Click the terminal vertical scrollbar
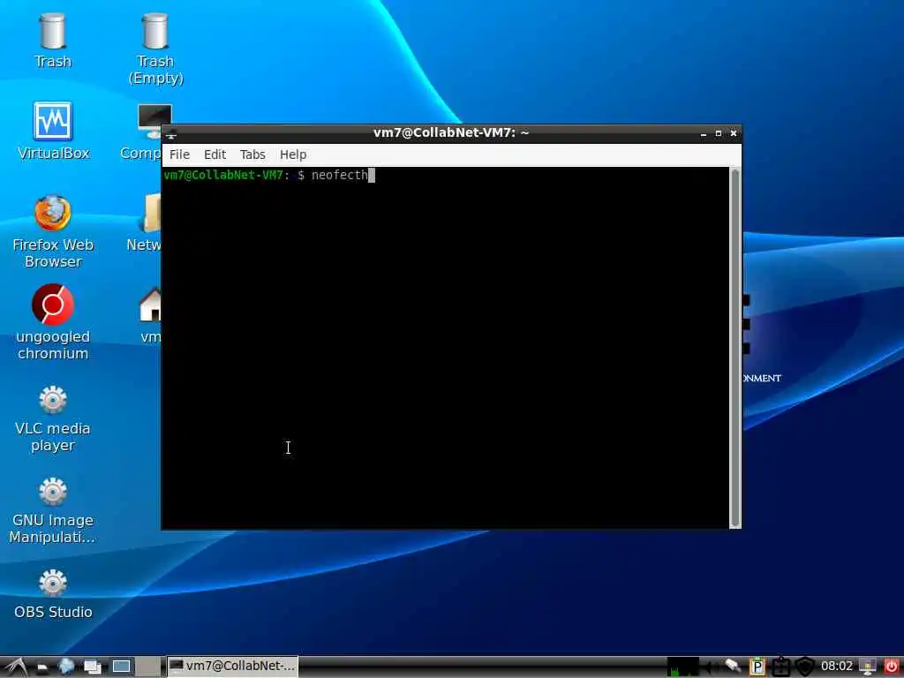This screenshot has height=678, width=904. click(x=735, y=348)
